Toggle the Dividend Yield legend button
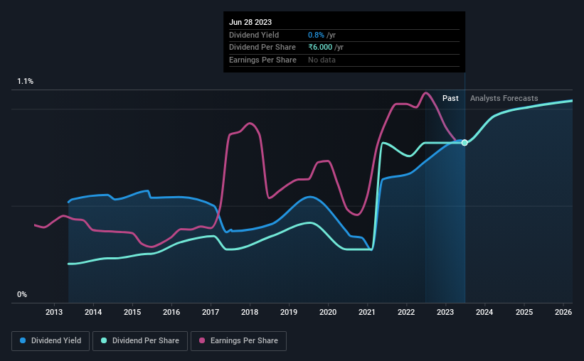 51,341
